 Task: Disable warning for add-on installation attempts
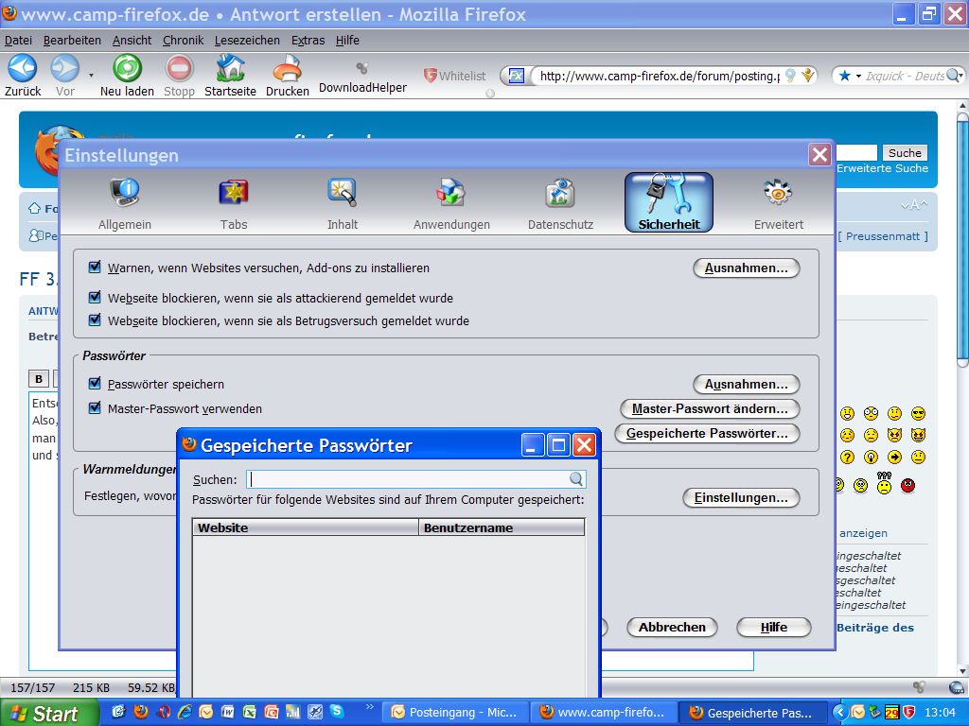[95, 268]
